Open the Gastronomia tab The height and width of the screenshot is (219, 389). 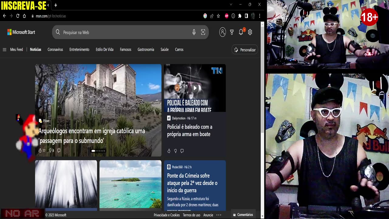[146, 50]
